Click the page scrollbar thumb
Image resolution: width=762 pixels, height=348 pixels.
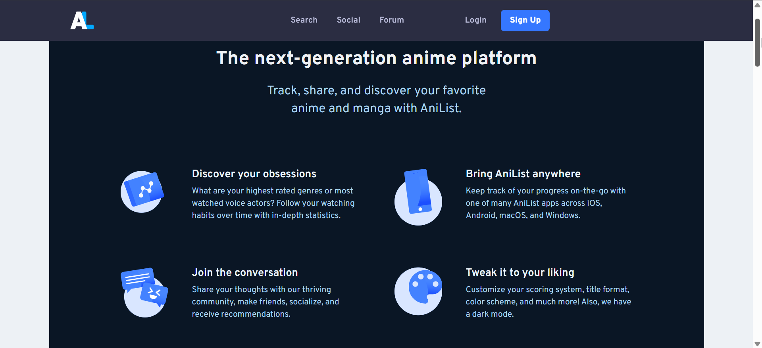click(x=757, y=42)
